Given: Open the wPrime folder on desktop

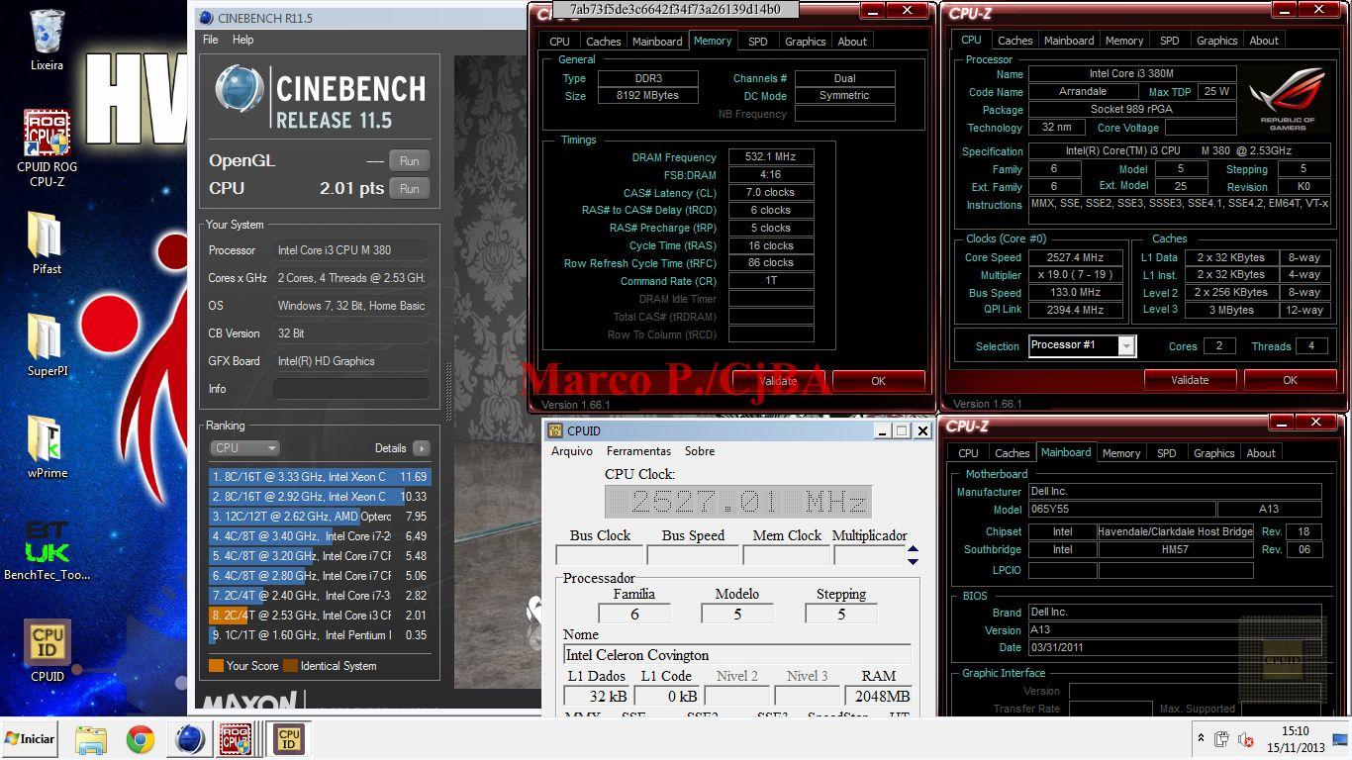Looking at the screenshot, I should pos(47,446).
